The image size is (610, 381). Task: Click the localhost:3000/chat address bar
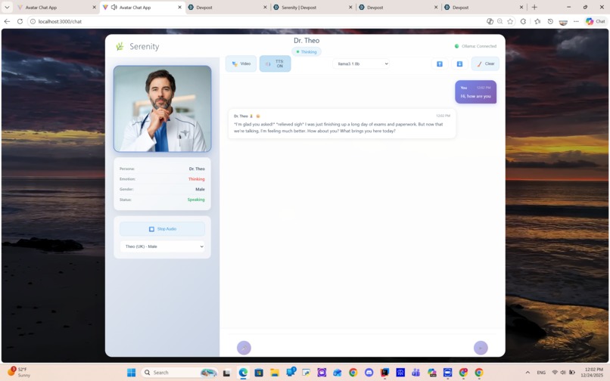coord(257,21)
